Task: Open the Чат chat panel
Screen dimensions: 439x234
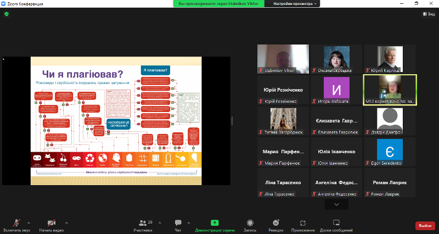Action: coord(178,226)
